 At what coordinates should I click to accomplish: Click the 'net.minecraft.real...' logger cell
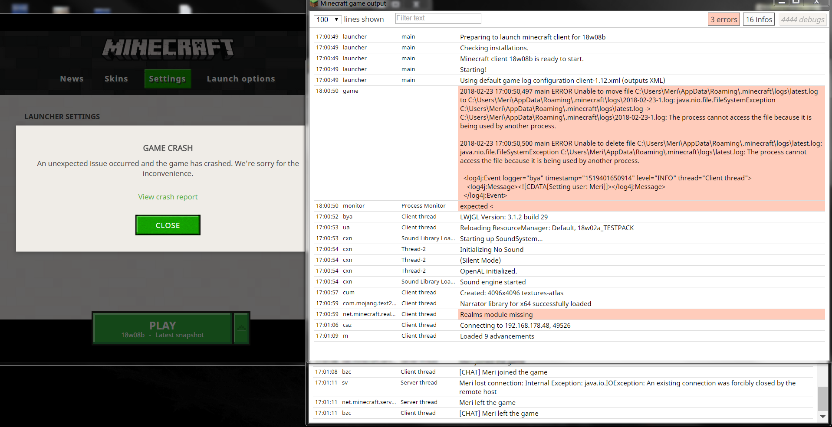click(x=369, y=314)
